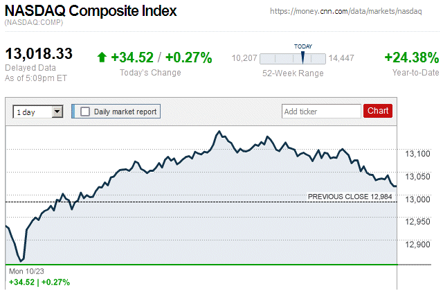Screen dimensions: 443x291
Task: Click the NASDAQ Composite Index heading
Action: pyautogui.click(x=91, y=11)
